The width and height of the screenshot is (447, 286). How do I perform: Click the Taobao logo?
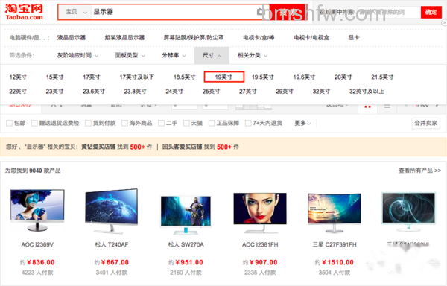click(x=24, y=12)
